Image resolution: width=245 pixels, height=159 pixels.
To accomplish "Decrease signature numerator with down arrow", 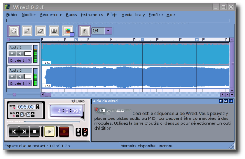I will tap(17, 116).
